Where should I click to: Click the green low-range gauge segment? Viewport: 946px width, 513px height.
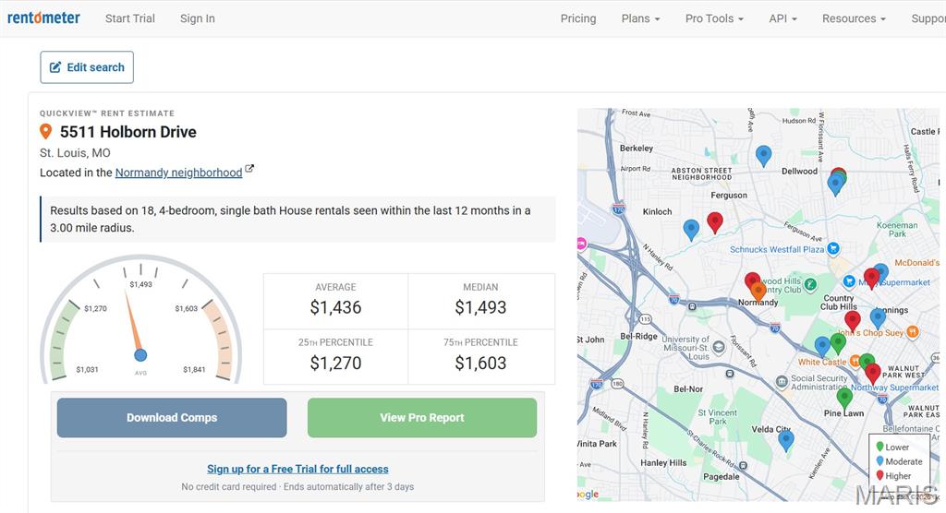click(x=64, y=340)
